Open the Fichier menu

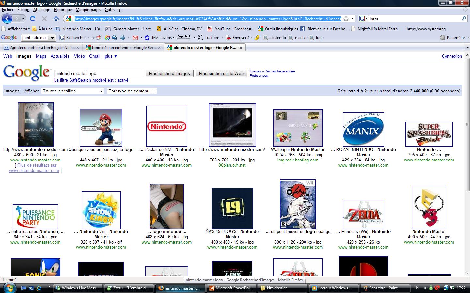(x=8, y=10)
